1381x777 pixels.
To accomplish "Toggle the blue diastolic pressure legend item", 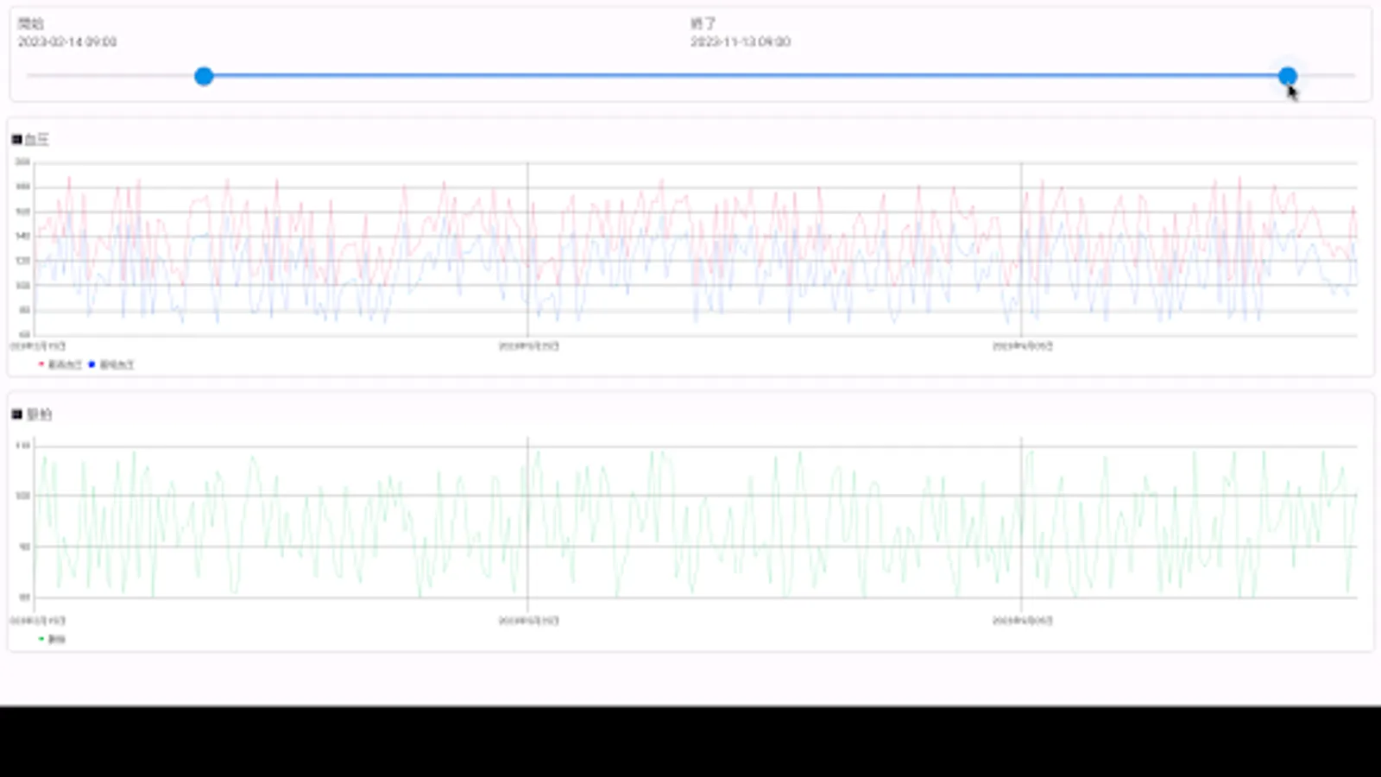I will (x=111, y=364).
